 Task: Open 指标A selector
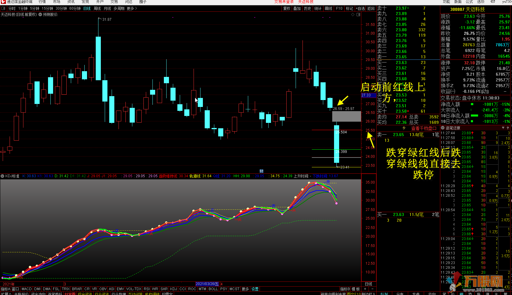pyautogui.click(x=5, y=289)
